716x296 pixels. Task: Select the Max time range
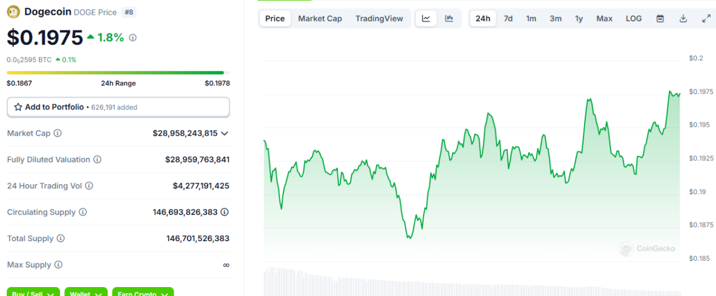pyautogui.click(x=604, y=18)
